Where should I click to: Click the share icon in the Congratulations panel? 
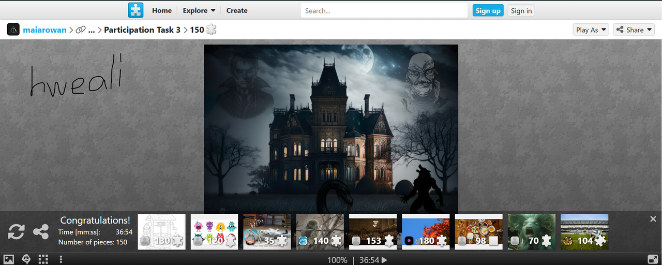41,231
